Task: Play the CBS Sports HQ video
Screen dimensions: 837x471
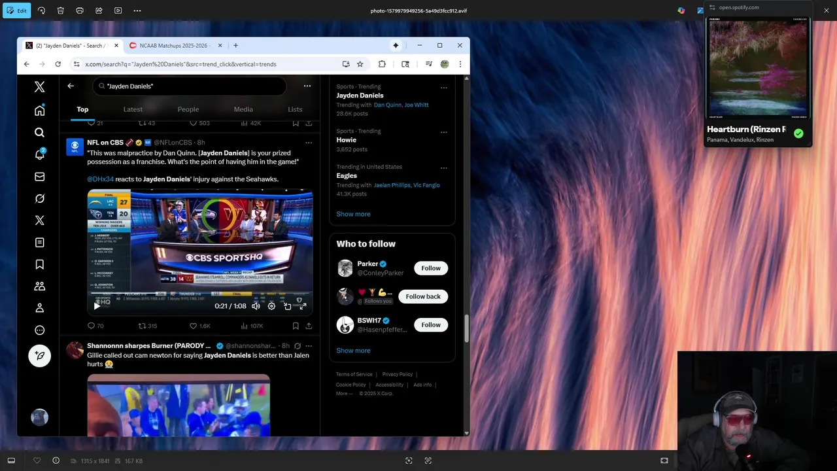Action: [x=97, y=306]
